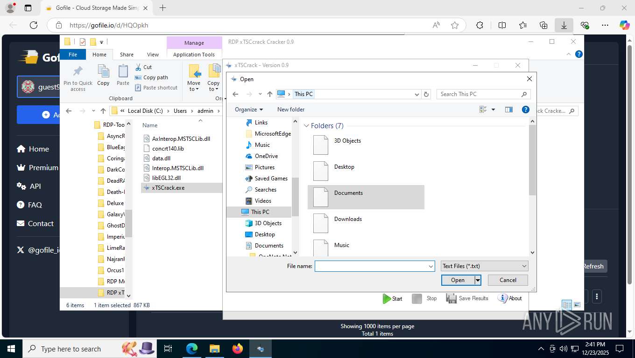Click in the File name input field
The image size is (635, 358).
pyautogui.click(x=371, y=266)
